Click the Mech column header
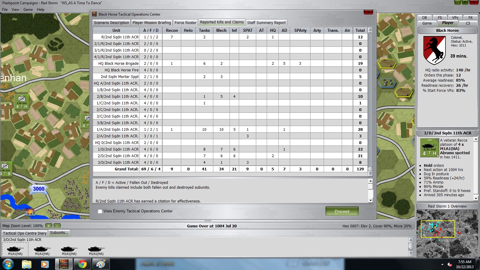Screen dimensions: 480x270 221,30
